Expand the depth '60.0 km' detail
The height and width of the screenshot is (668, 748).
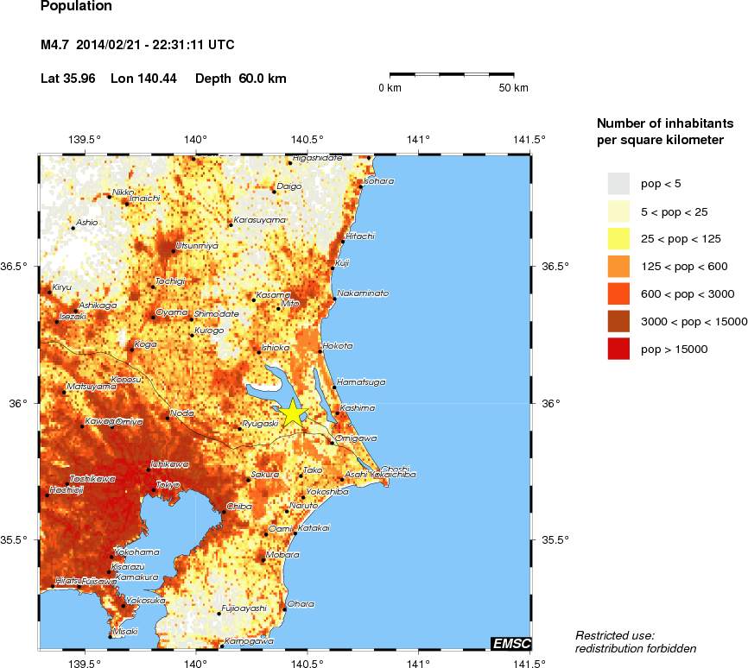(x=250, y=79)
